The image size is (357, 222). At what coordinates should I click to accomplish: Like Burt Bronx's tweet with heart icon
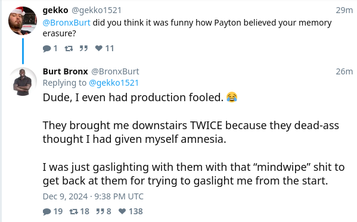(x=122, y=211)
